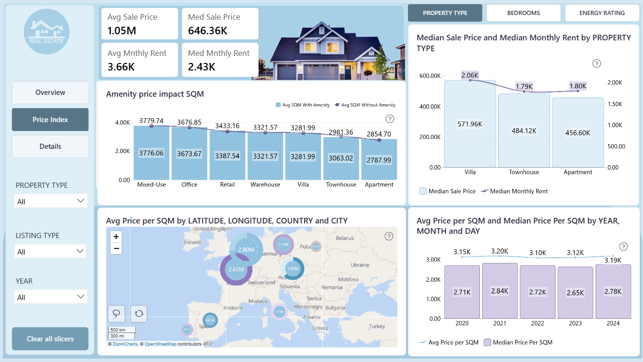Switch to the ENERGY RATING tab
This screenshot has height=362, width=643.
pos(602,13)
